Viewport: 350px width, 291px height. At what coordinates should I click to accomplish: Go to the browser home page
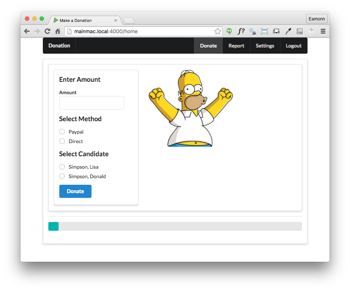point(57,31)
